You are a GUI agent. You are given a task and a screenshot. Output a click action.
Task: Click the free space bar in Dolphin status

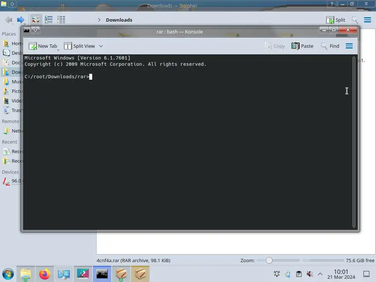tap(323, 260)
